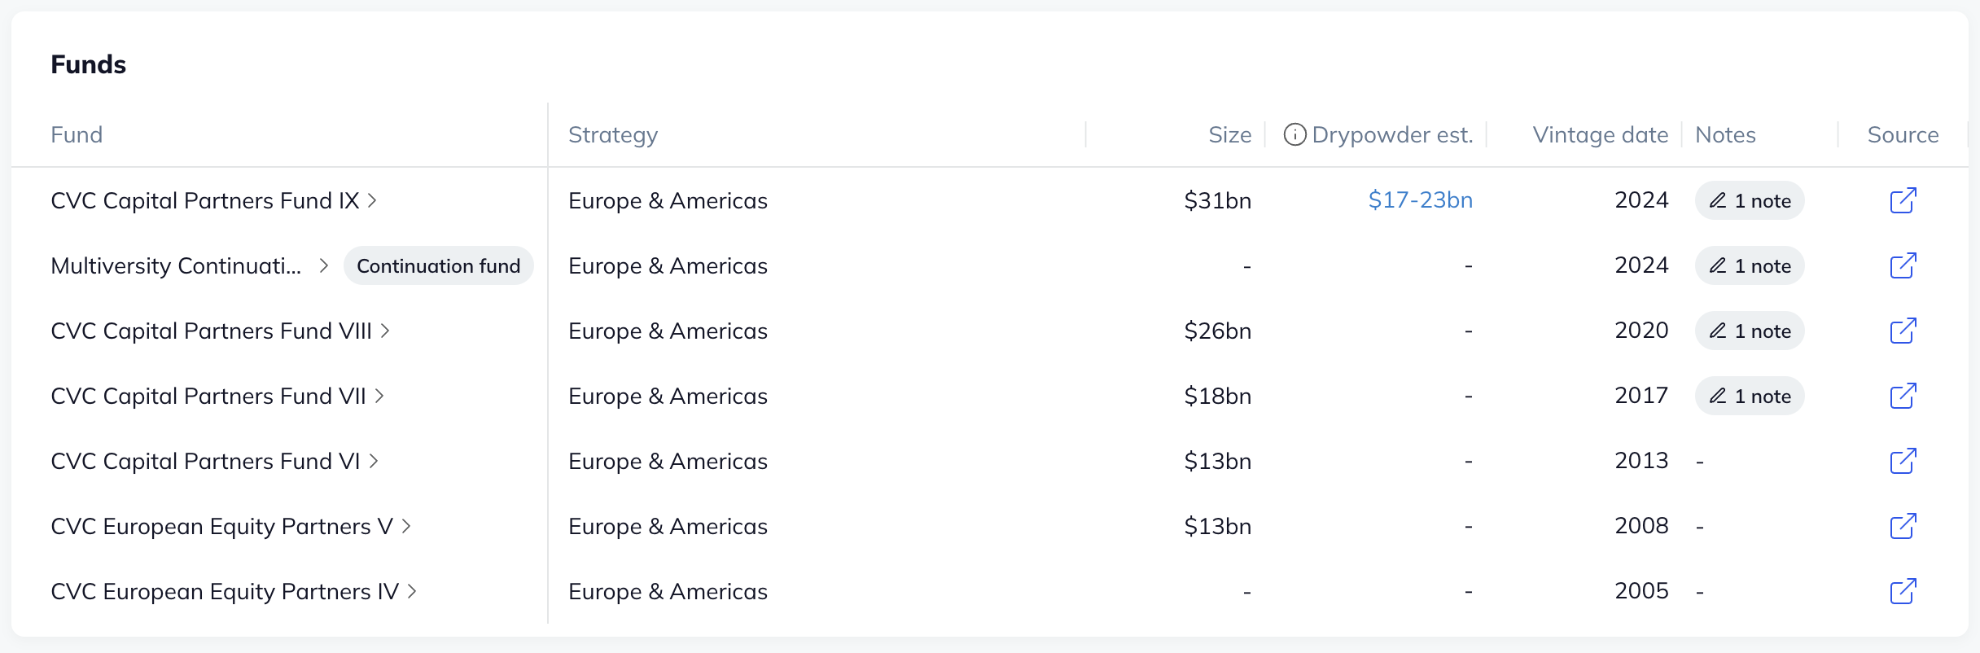1980x653 pixels.
Task: Open source link for European Equity Partners IV
Action: (x=1903, y=591)
